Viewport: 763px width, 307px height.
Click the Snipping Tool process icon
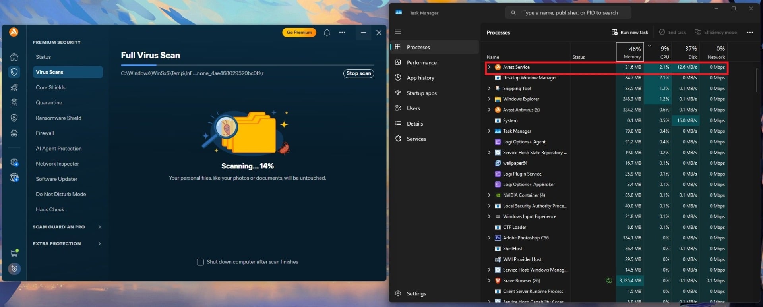coord(498,89)
